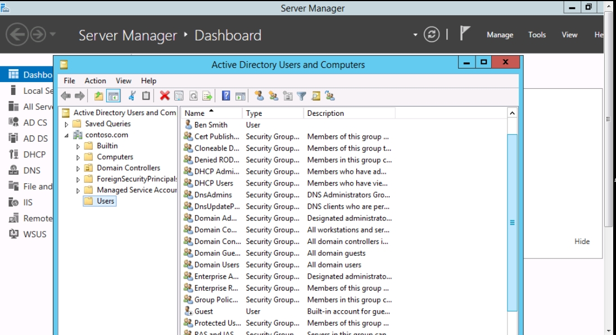Click the Forward arrow in ADUC toolbar
Viewport: 616px width, 335px height.
(x=80, y=96)
